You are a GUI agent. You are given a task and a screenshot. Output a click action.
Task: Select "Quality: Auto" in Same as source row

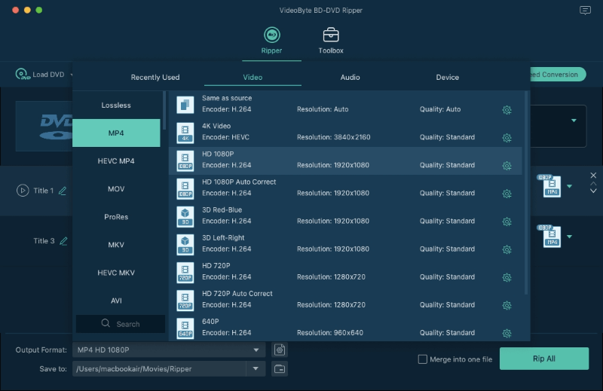pyautogui.click(x=440, y=109)
